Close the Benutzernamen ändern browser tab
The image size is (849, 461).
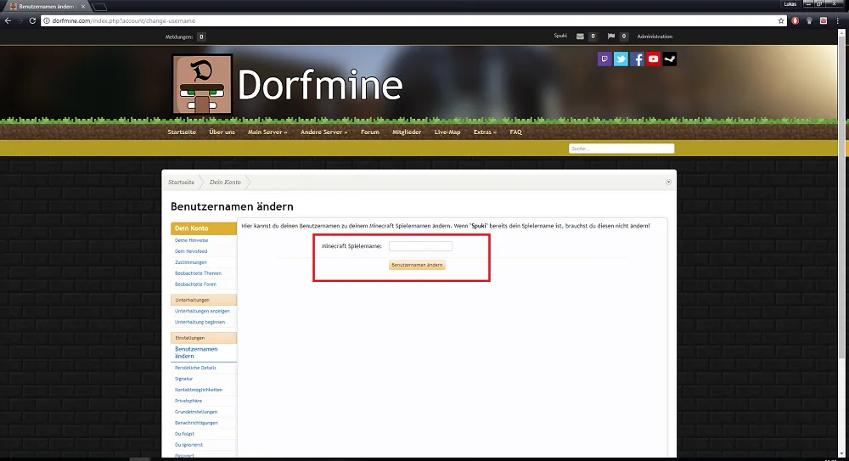pyautogui.click(x=83, y=7)
